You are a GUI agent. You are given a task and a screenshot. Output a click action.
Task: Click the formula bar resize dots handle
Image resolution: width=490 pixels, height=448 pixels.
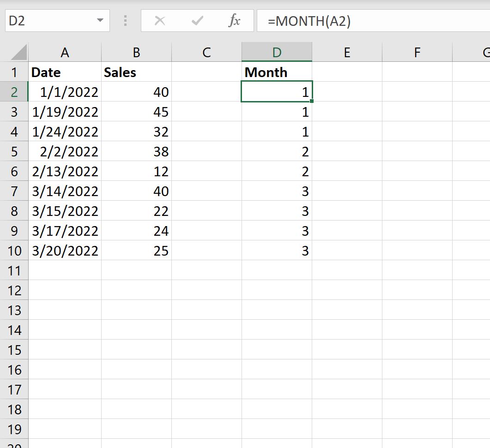(x=125, y=21)
